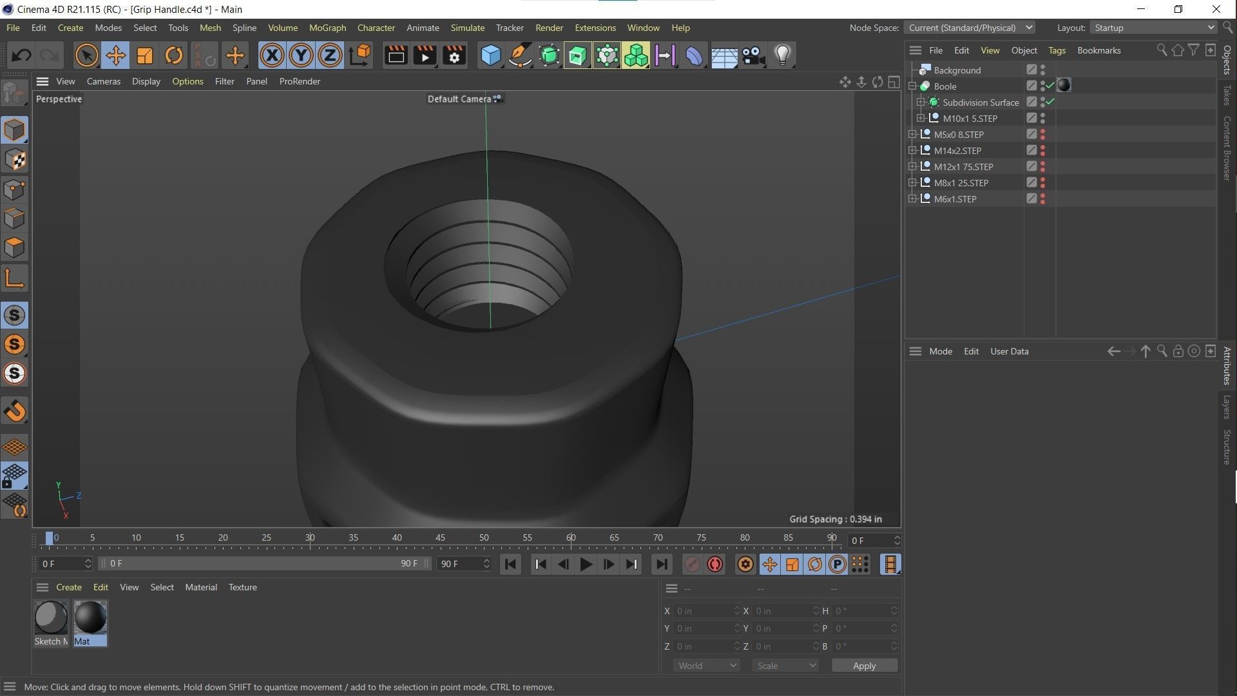Toggle M6x1.STEP visibility dots
1237x696 pixels.
point(1042,199)
